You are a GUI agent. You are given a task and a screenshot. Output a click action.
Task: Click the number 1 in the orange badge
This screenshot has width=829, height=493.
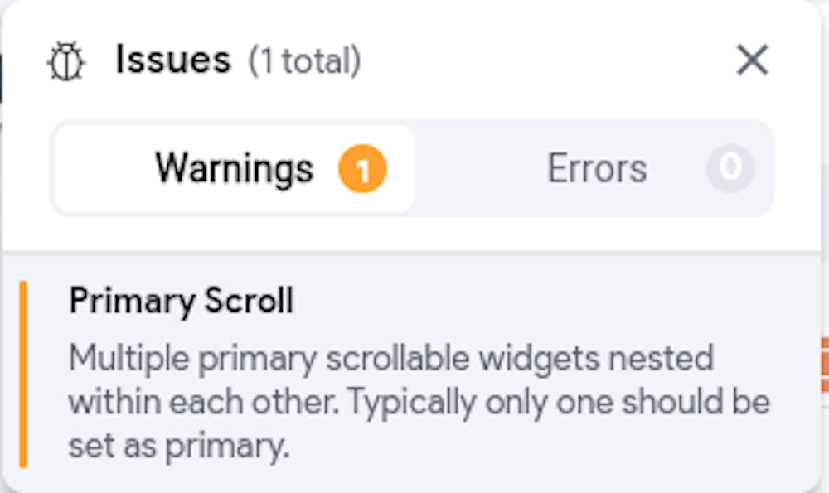coord(362,171)
